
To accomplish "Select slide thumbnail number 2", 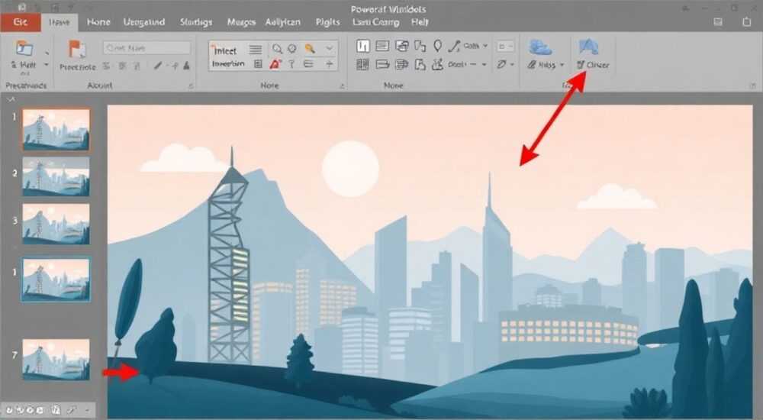I will click(x=56, y=176).
